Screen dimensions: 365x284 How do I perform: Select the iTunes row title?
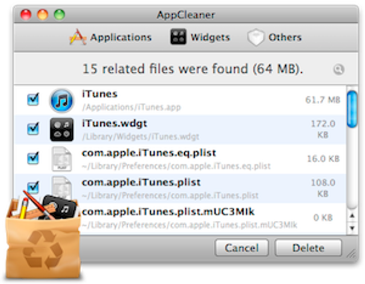[x=99, y=94]
